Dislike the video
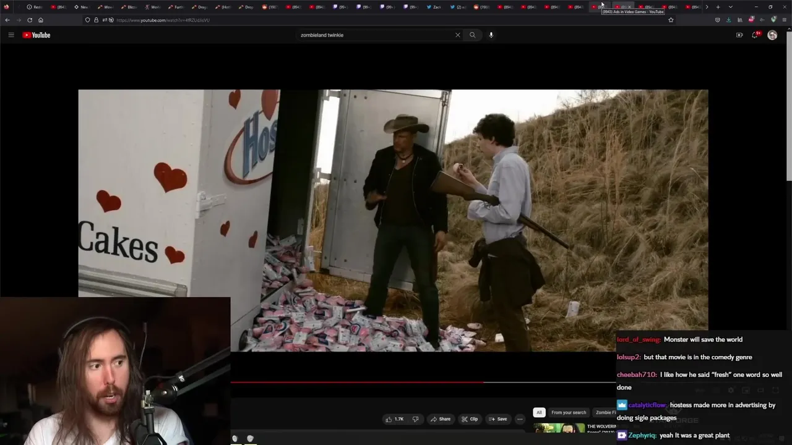This screenshot has width=792, height=445. point(415,419)
